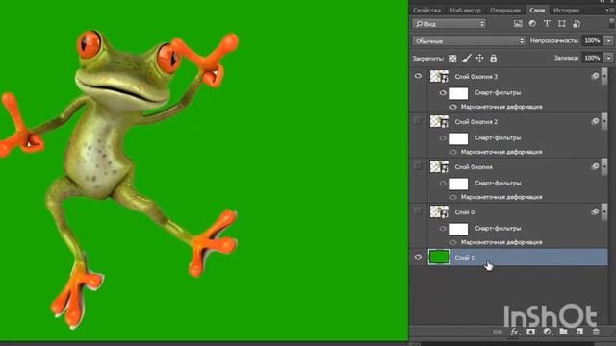Screen dimensions: 616x346
Task: Hide the green Слой 1 layer
Action: tap(418, 257)
